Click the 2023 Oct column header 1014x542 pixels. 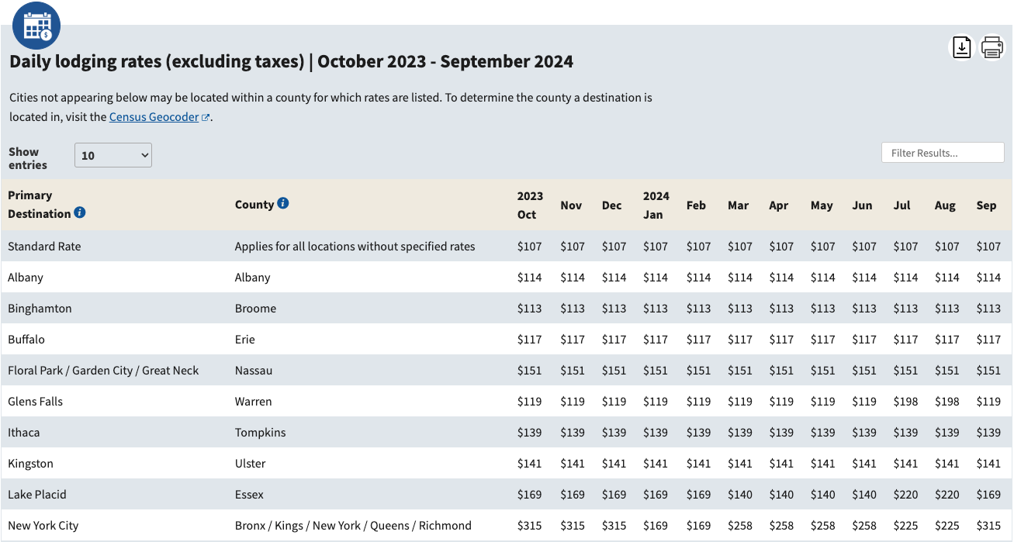[530, 205]
